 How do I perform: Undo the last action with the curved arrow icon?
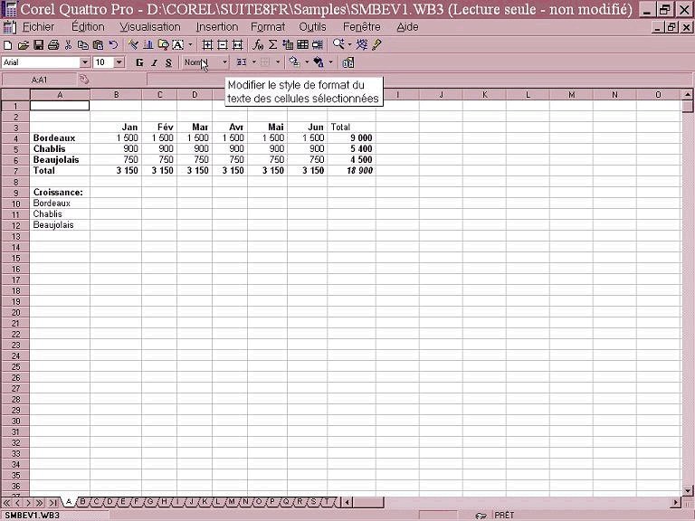coord(113,44)
